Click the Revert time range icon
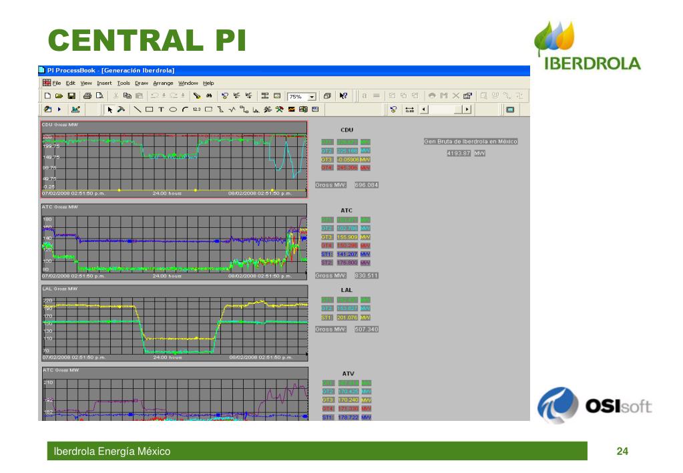 (393, 110)
